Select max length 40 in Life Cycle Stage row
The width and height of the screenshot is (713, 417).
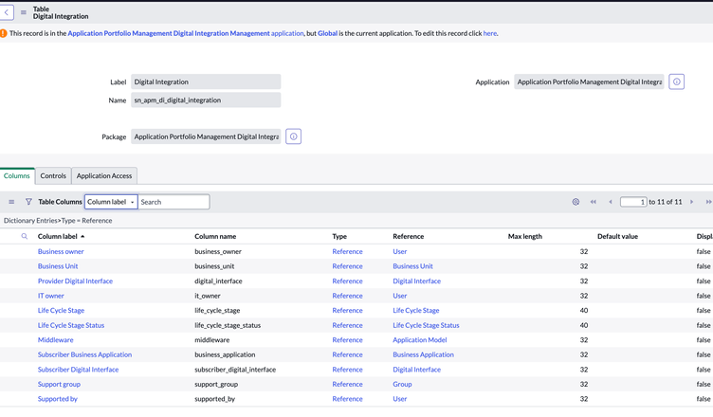coord(584,311)
